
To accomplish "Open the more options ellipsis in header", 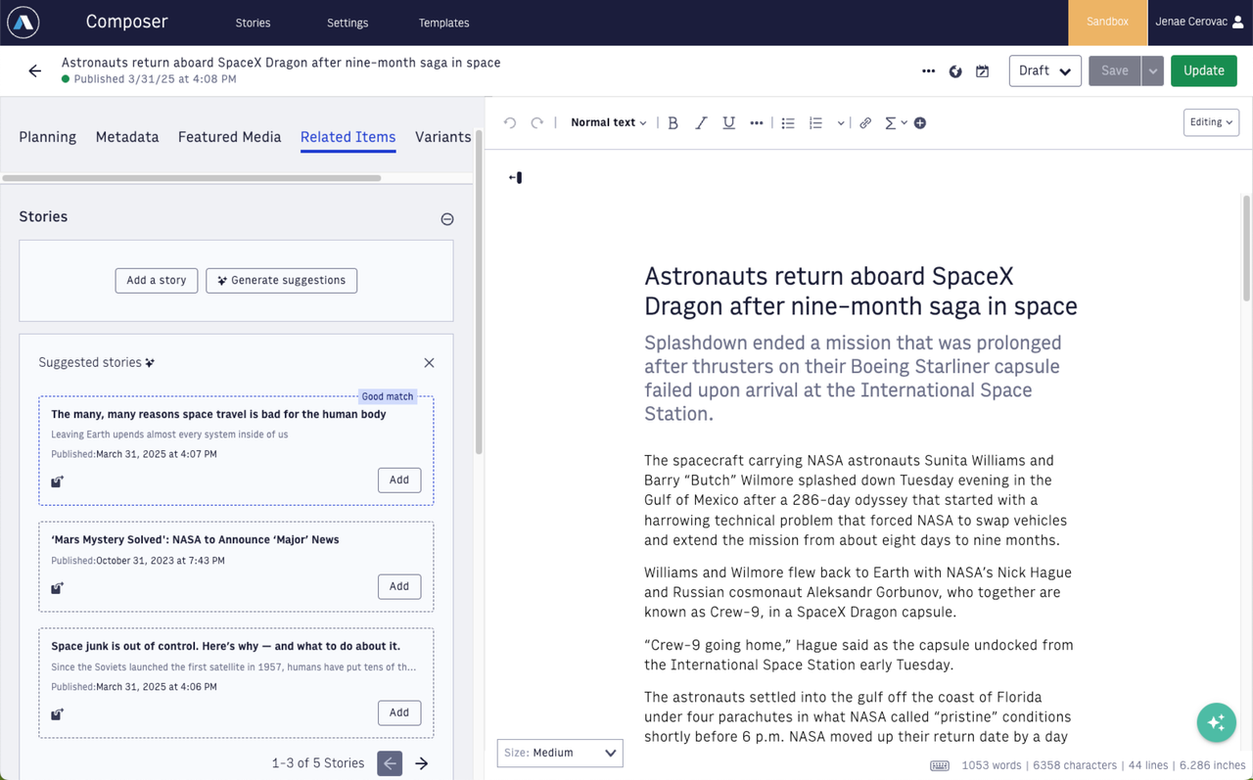I will [x=928, y=70].
